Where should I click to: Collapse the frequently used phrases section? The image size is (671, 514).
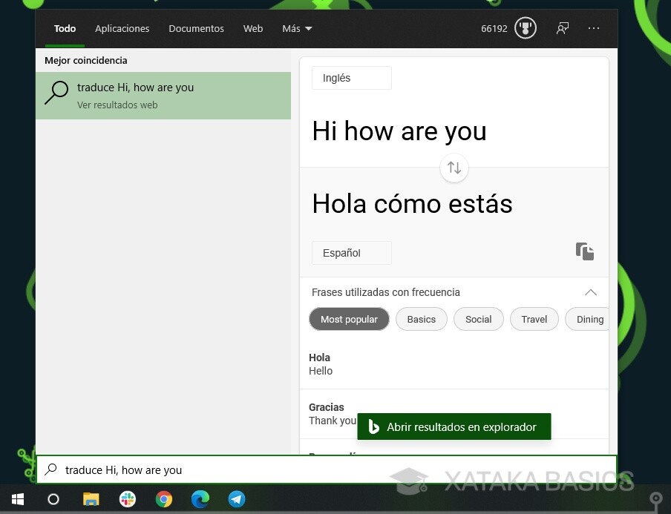click(591, 292)
